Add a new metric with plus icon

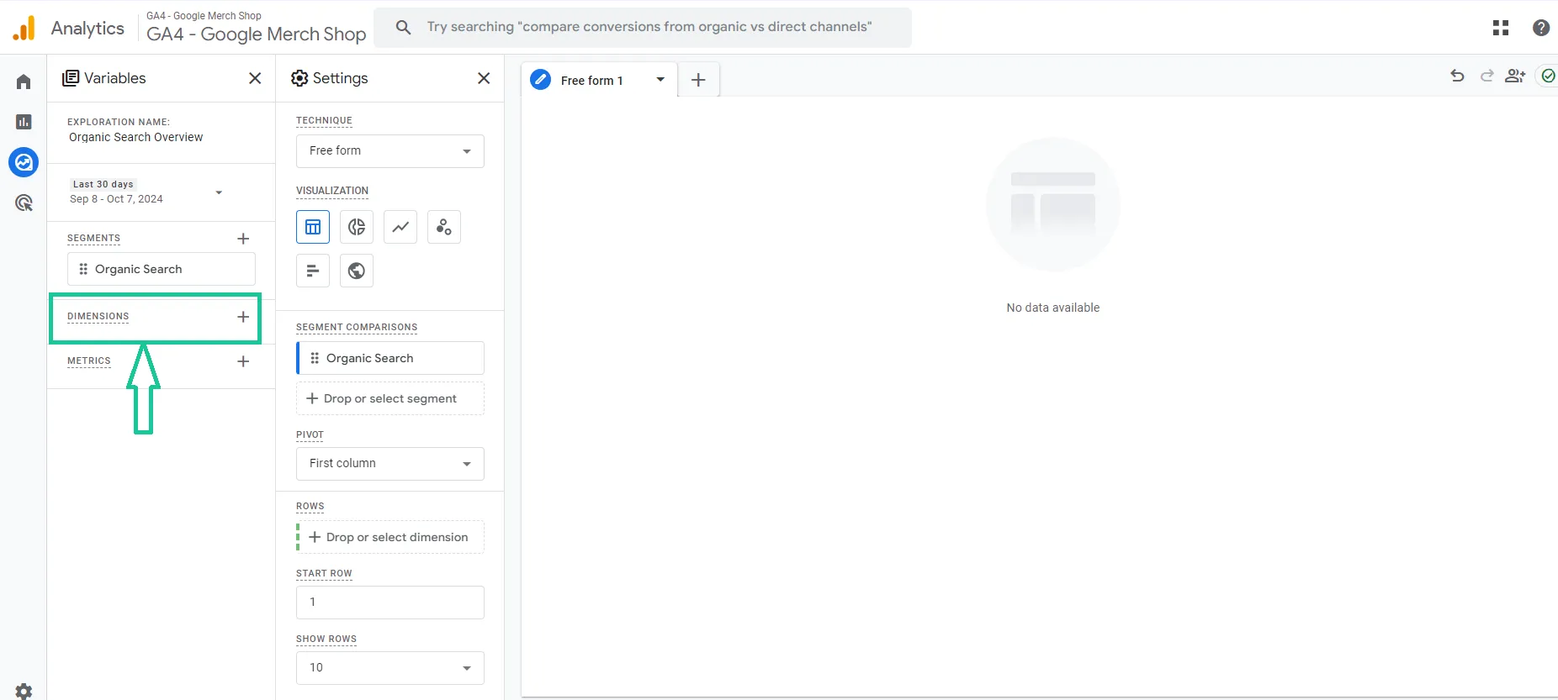[243, 361]
